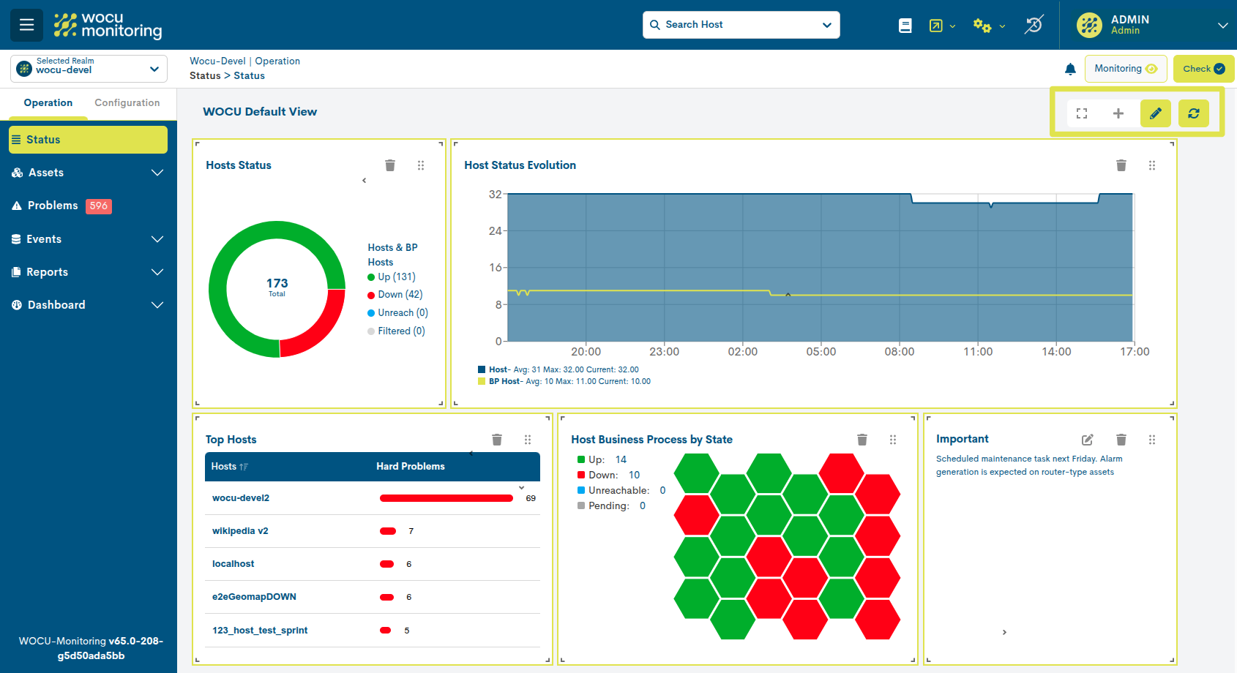Click the Search Host field
The height and width of the screenshot is (673, 1237).
pos(739,25)
